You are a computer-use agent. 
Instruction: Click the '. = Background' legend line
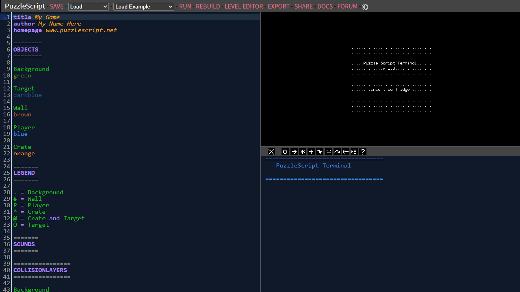(x=38, y=192)
